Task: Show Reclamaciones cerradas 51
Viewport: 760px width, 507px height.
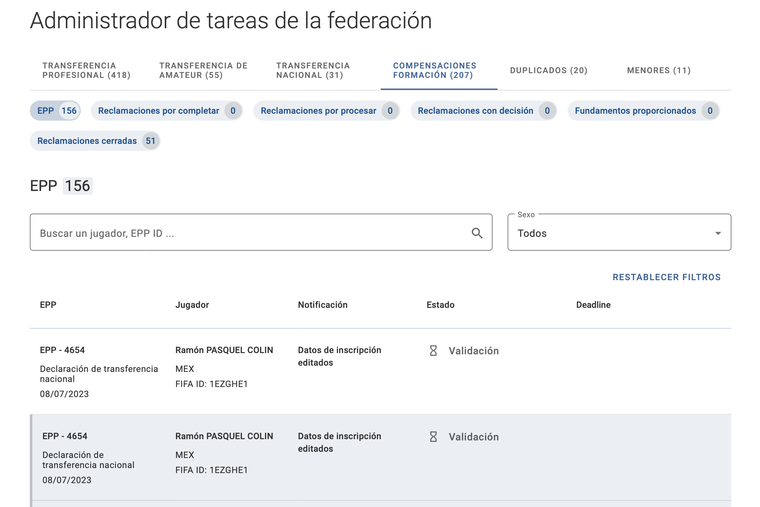Action: point(95,141)
